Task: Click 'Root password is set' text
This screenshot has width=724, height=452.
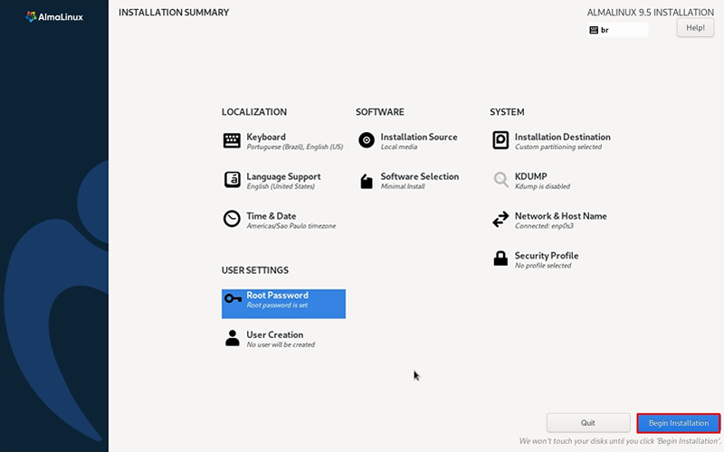Action: click(277, 306)
